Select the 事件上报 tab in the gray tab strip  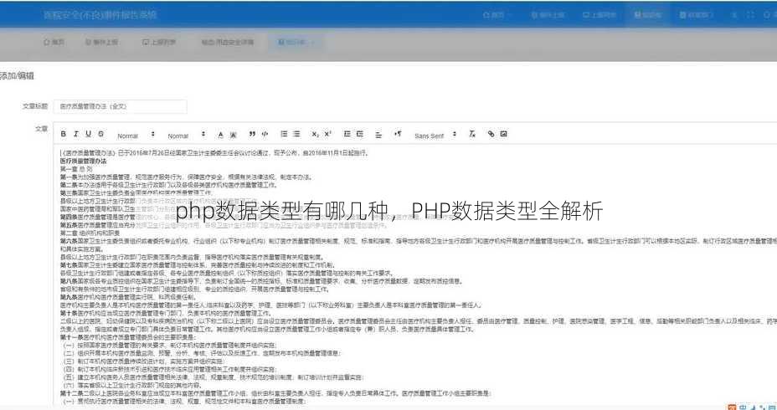click(101, 43)
